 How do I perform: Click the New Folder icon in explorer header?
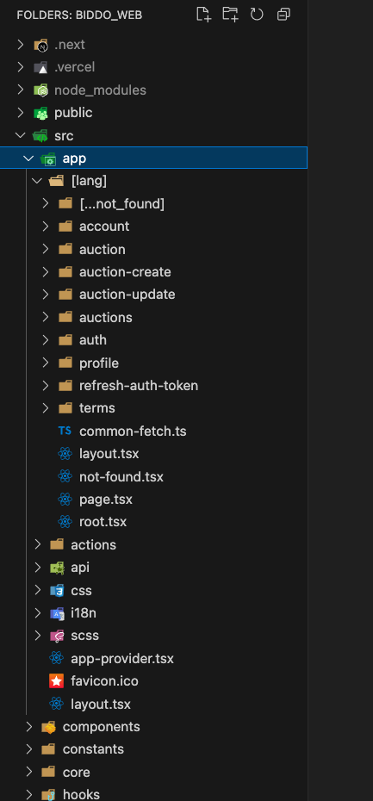coord(231,15)
